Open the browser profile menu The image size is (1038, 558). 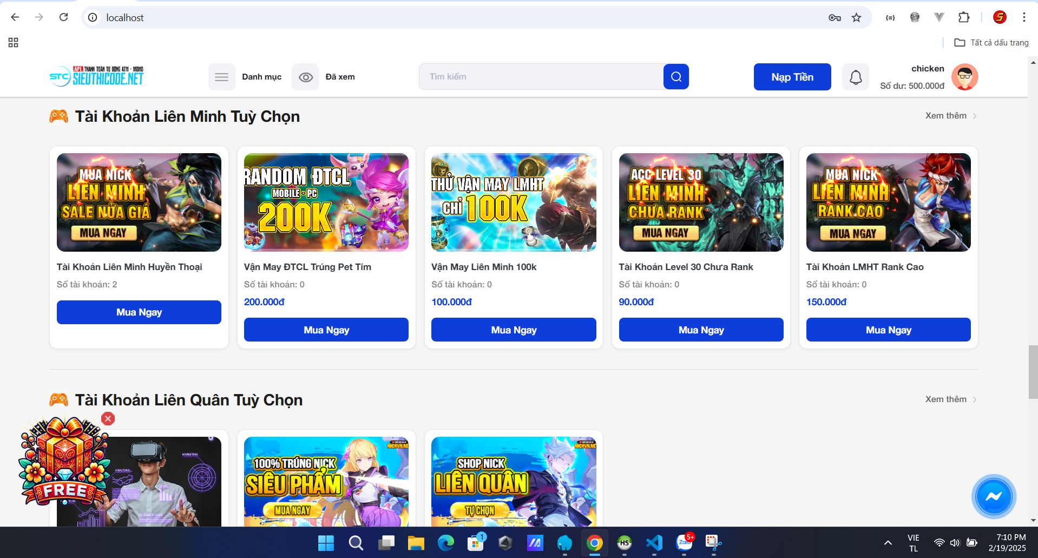(999, 17)
